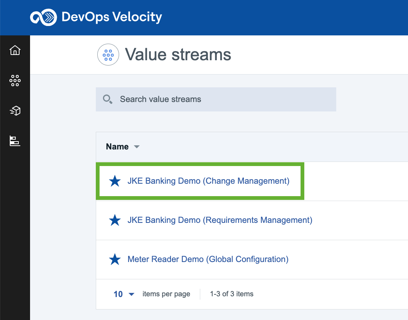Open the Home icon in sidebar
This screenshot has height=320, width=408.
point(15,50)
